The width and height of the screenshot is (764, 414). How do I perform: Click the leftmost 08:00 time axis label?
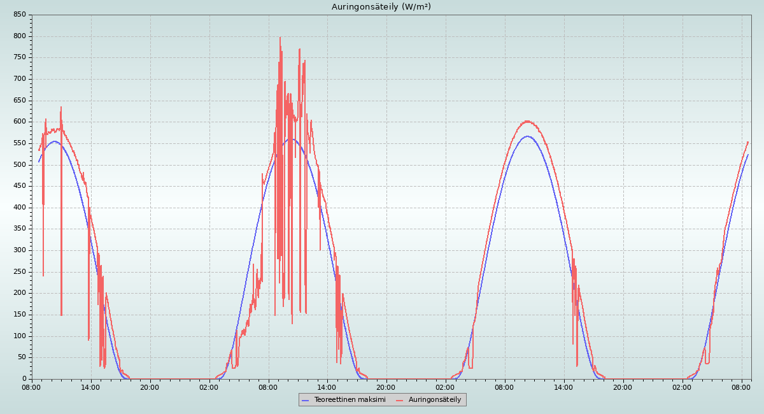32,387
